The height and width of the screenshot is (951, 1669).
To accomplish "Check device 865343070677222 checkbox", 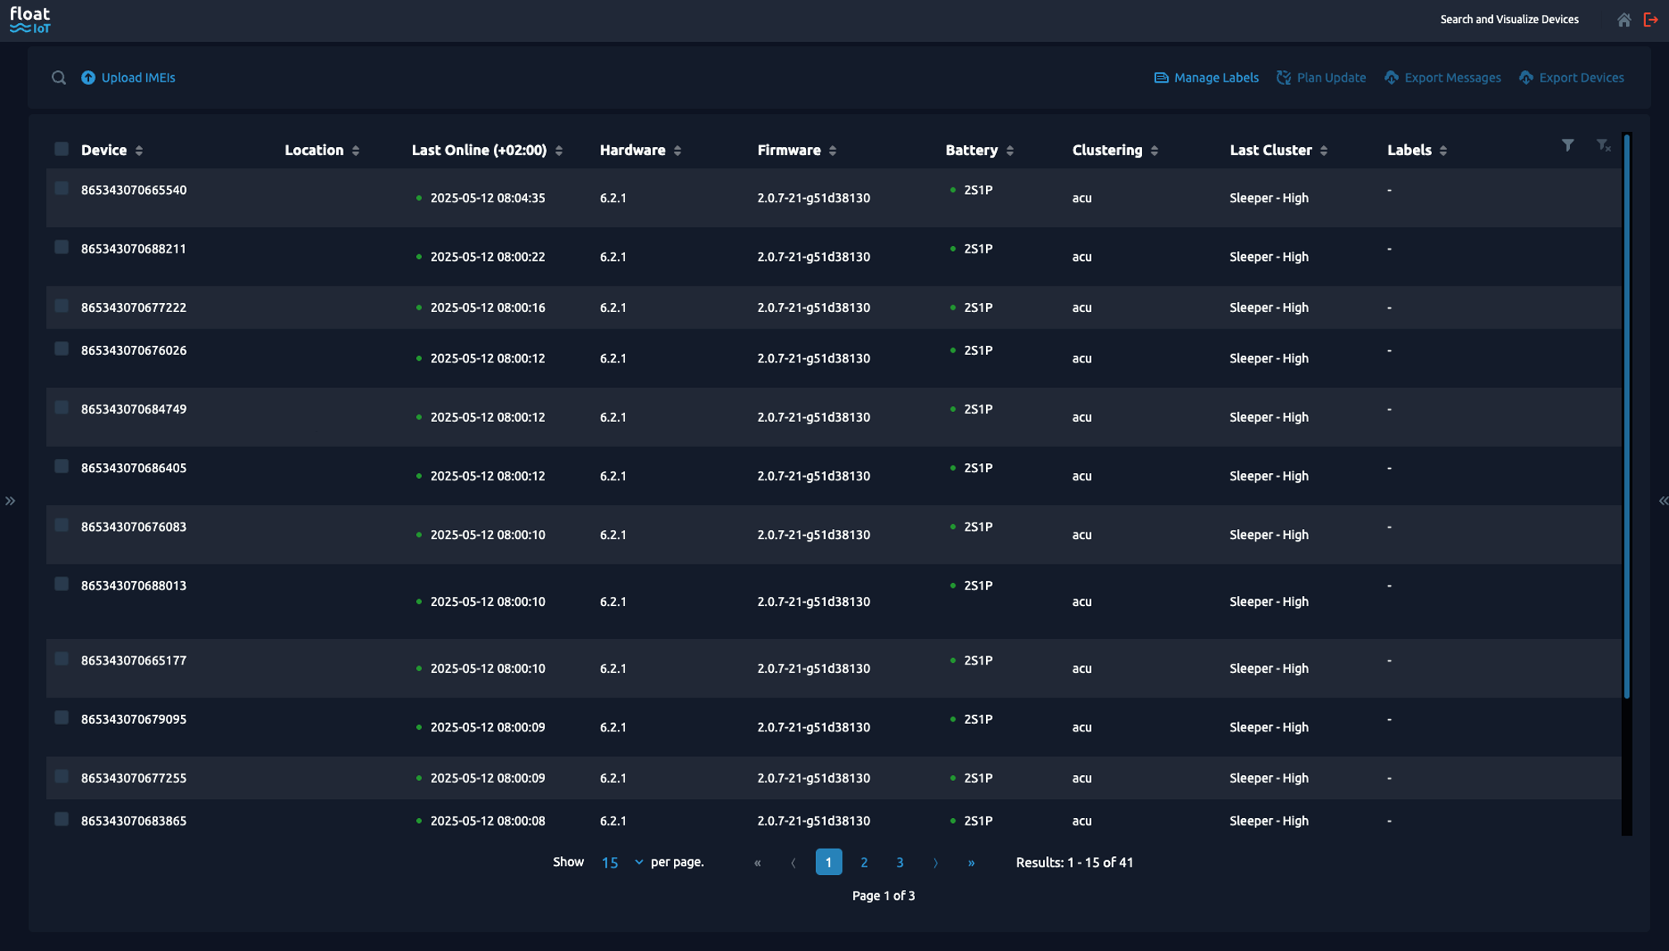I will (x=61, y=306).
